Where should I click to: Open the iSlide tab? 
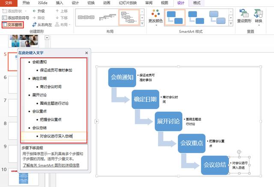click(43, 3)
